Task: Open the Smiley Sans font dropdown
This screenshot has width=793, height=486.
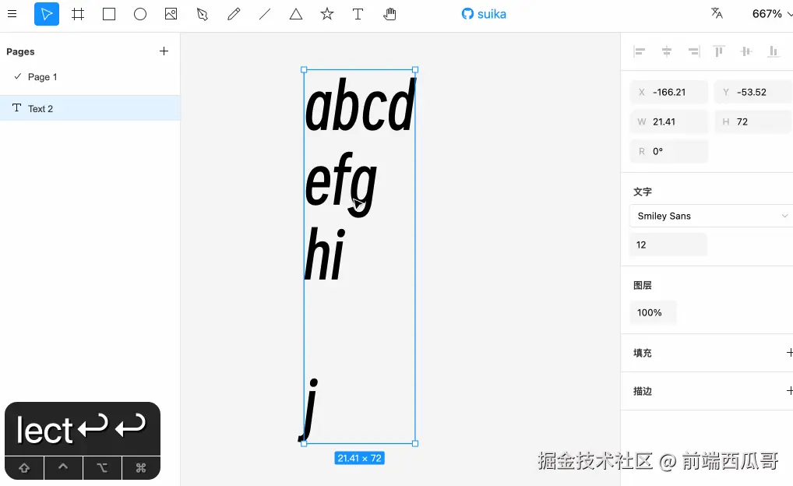Action: click(710, 216)
